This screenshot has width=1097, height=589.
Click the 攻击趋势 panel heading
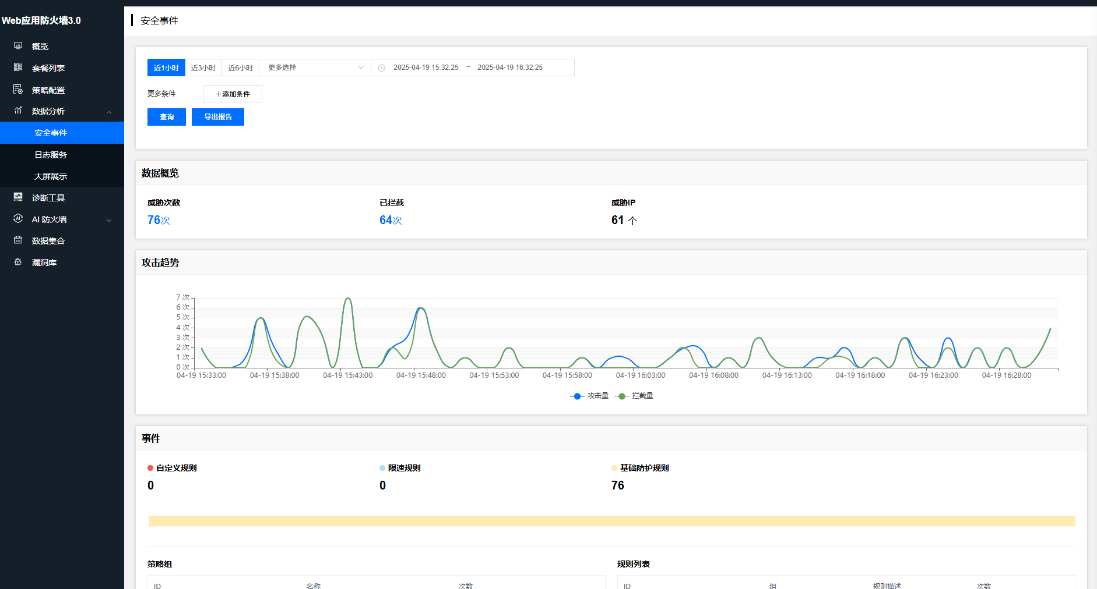pyautogui.click(x=160, y=262)
